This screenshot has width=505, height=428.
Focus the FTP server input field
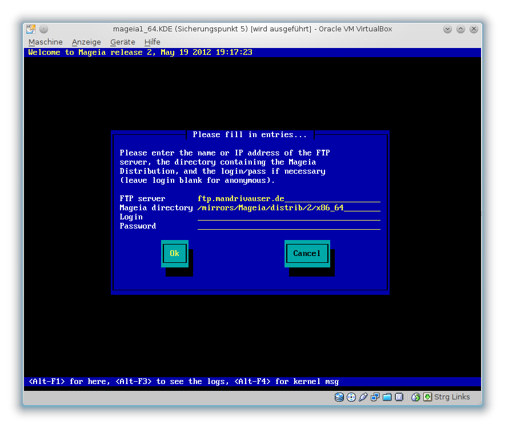[x=289, y=198]
